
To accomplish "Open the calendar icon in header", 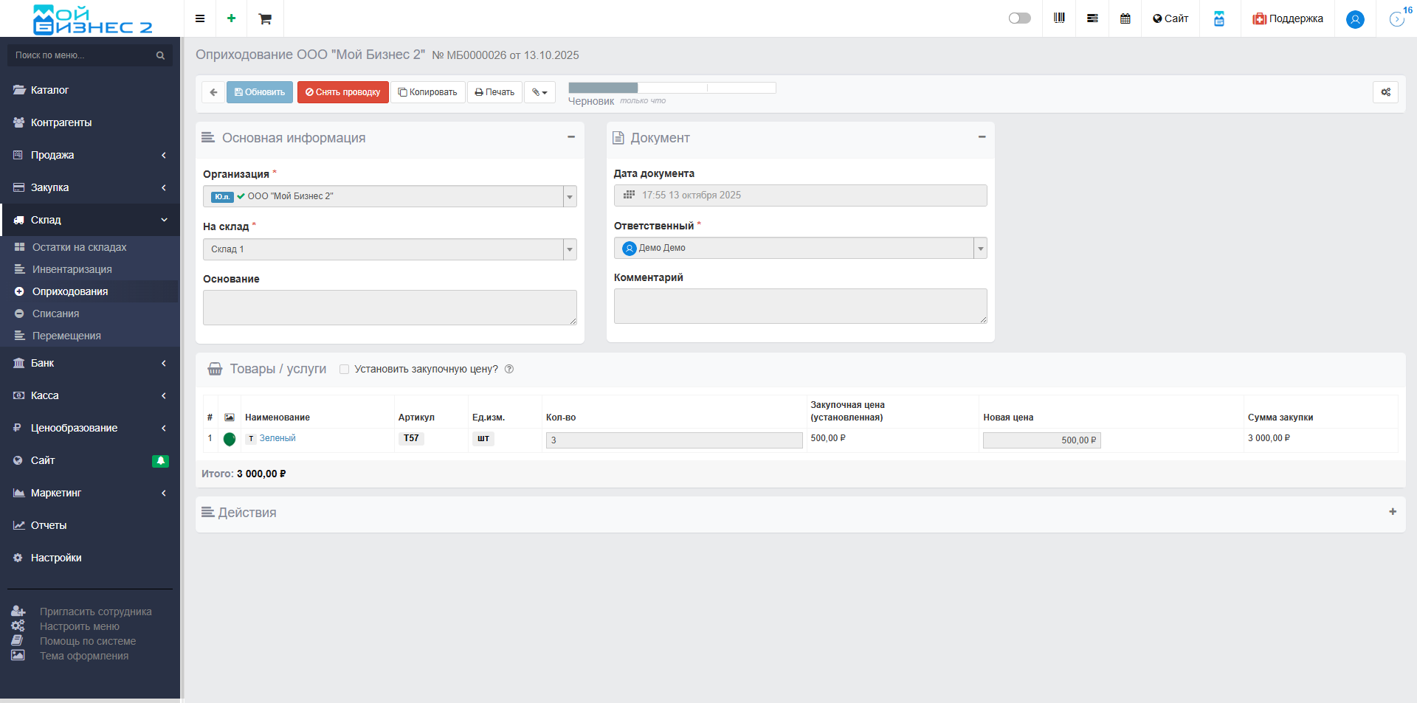I will pos(1125,18).
